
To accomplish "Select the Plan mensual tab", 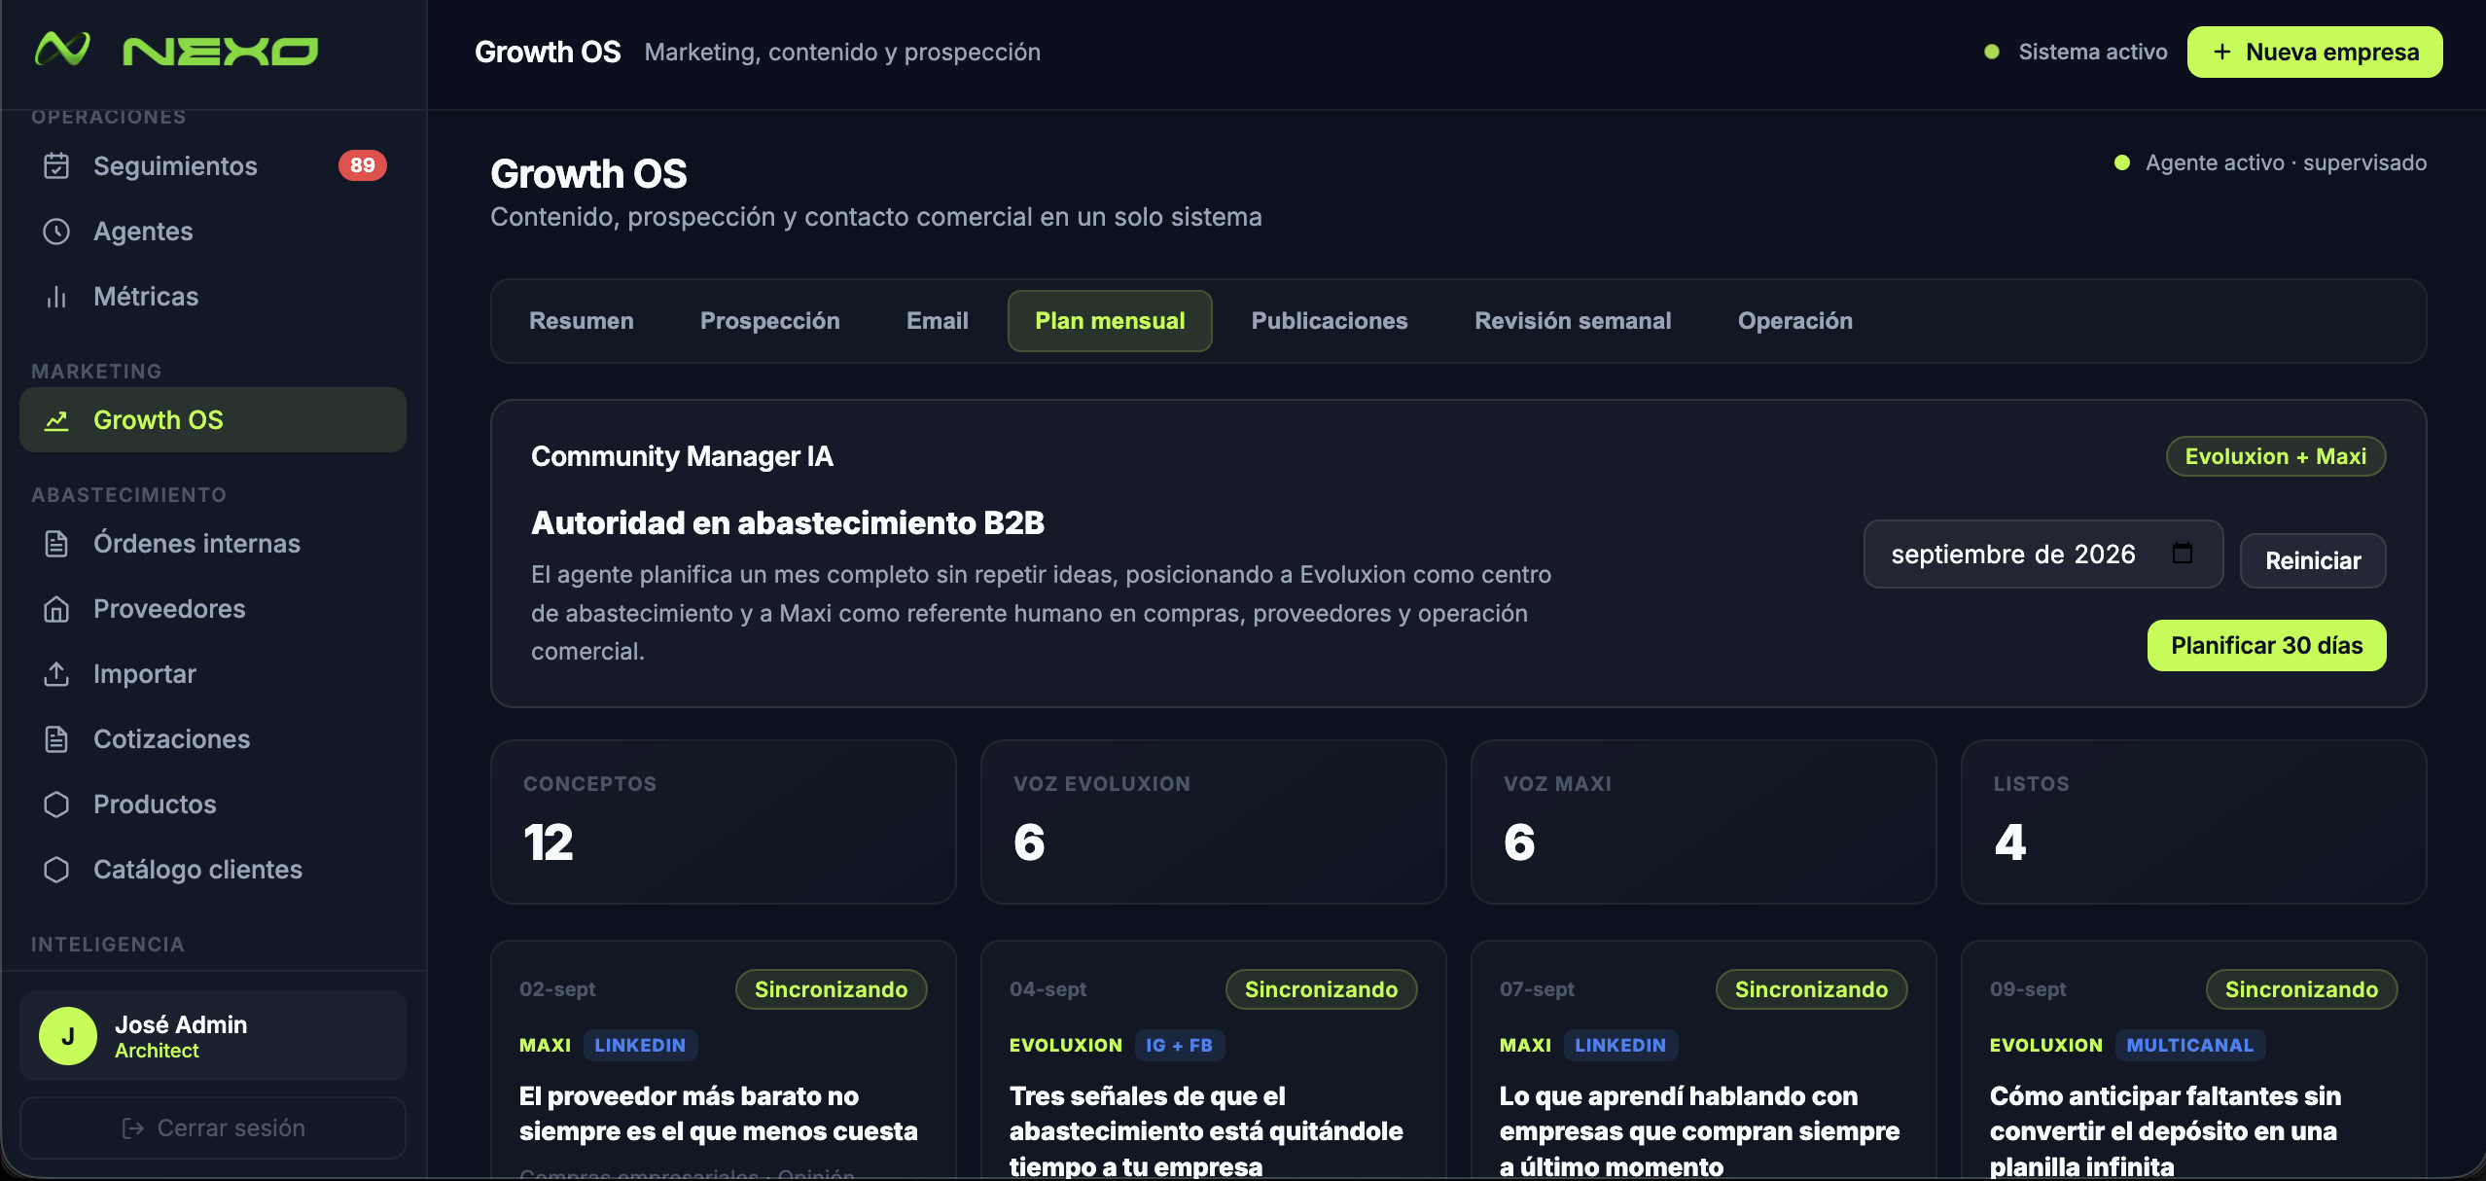I will point(1110,321).
